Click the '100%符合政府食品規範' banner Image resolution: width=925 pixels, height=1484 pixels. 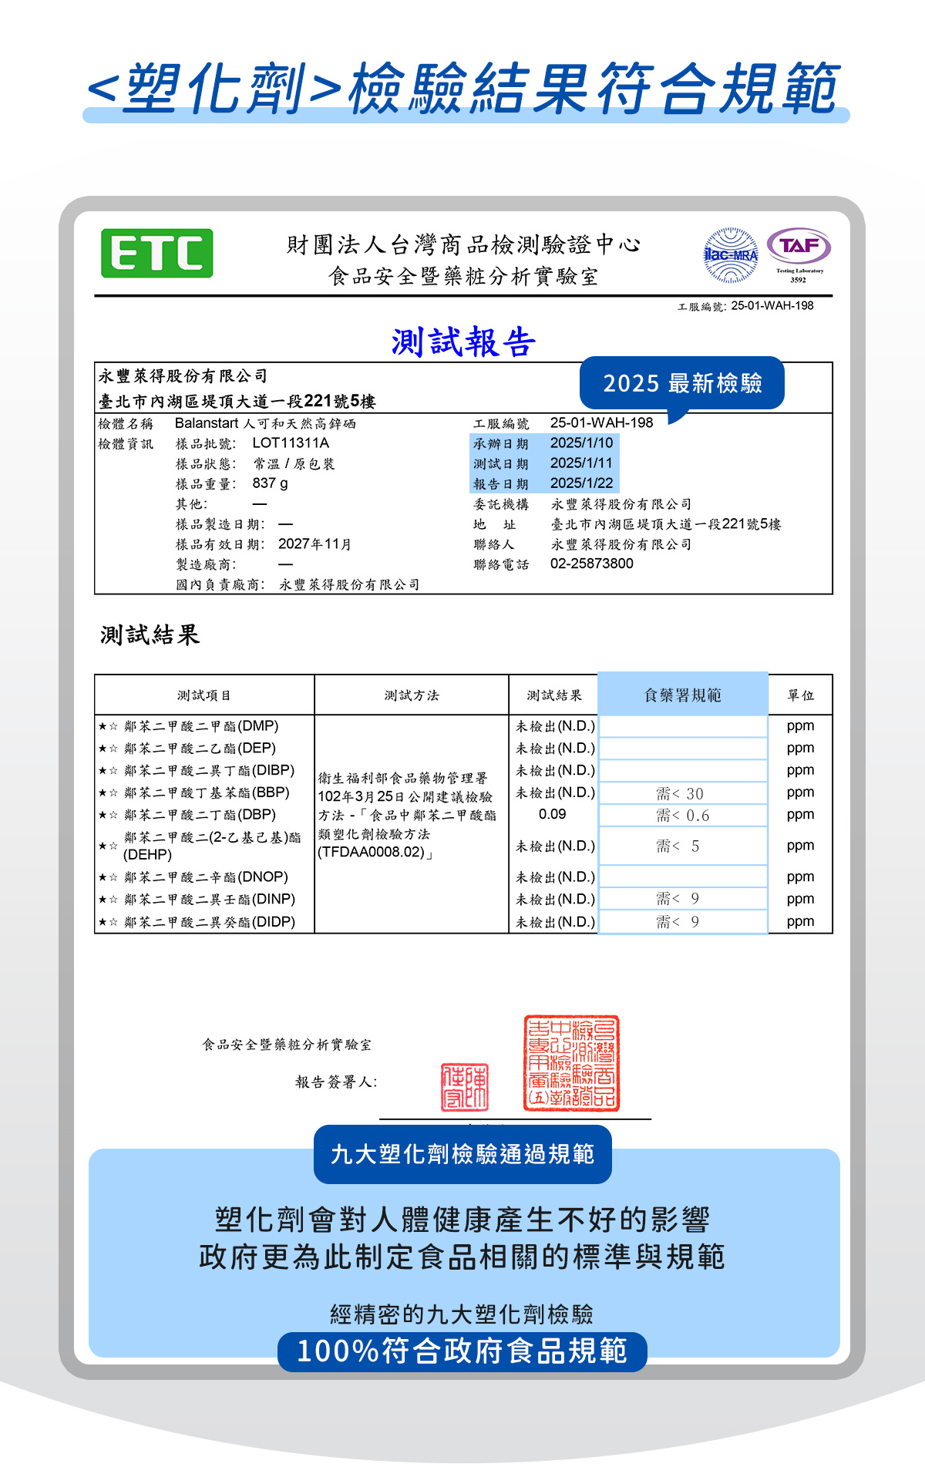pos(462,1351)
